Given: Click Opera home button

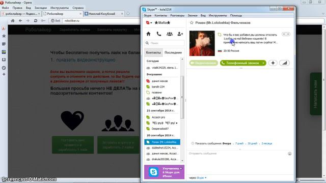Looking at the screenshot, I should [13, 21].
